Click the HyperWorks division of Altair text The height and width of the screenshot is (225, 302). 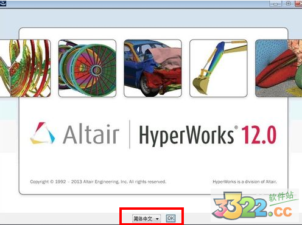(245, 182)
